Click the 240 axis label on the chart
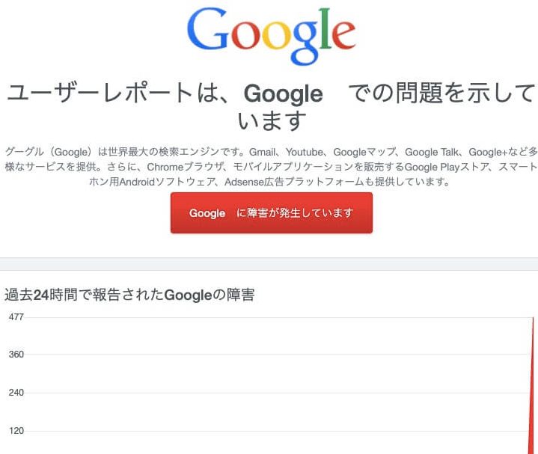The width and height of the screenshot is (538, 454). coord(16,393)
